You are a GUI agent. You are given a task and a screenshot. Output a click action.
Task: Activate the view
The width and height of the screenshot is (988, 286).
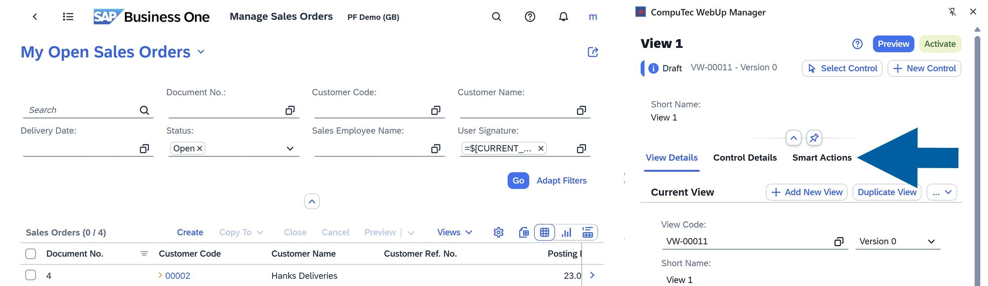pos(940,44)
